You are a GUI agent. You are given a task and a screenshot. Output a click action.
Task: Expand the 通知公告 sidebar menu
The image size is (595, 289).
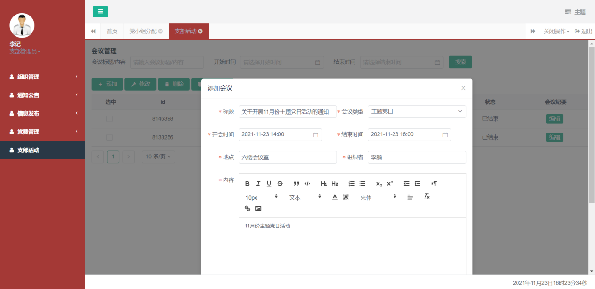pyautogui.click(x=42, y=95)
